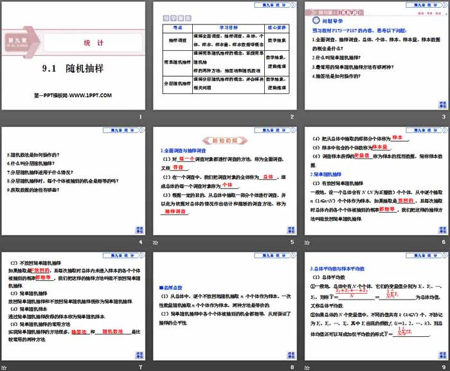
Task: Click the 导学聚焦 header on slide 2
Action: tap(178, 19)
